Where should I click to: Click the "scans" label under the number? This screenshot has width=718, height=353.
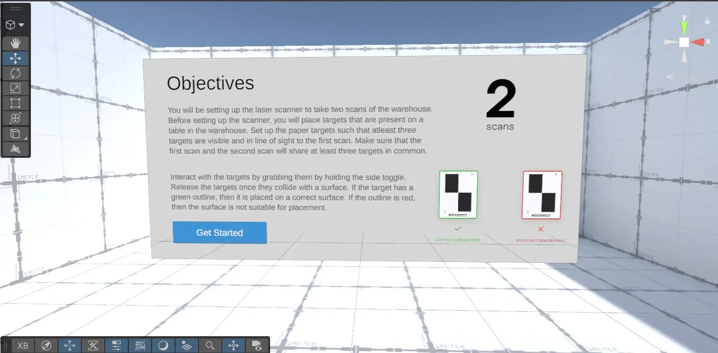(500, 127)
